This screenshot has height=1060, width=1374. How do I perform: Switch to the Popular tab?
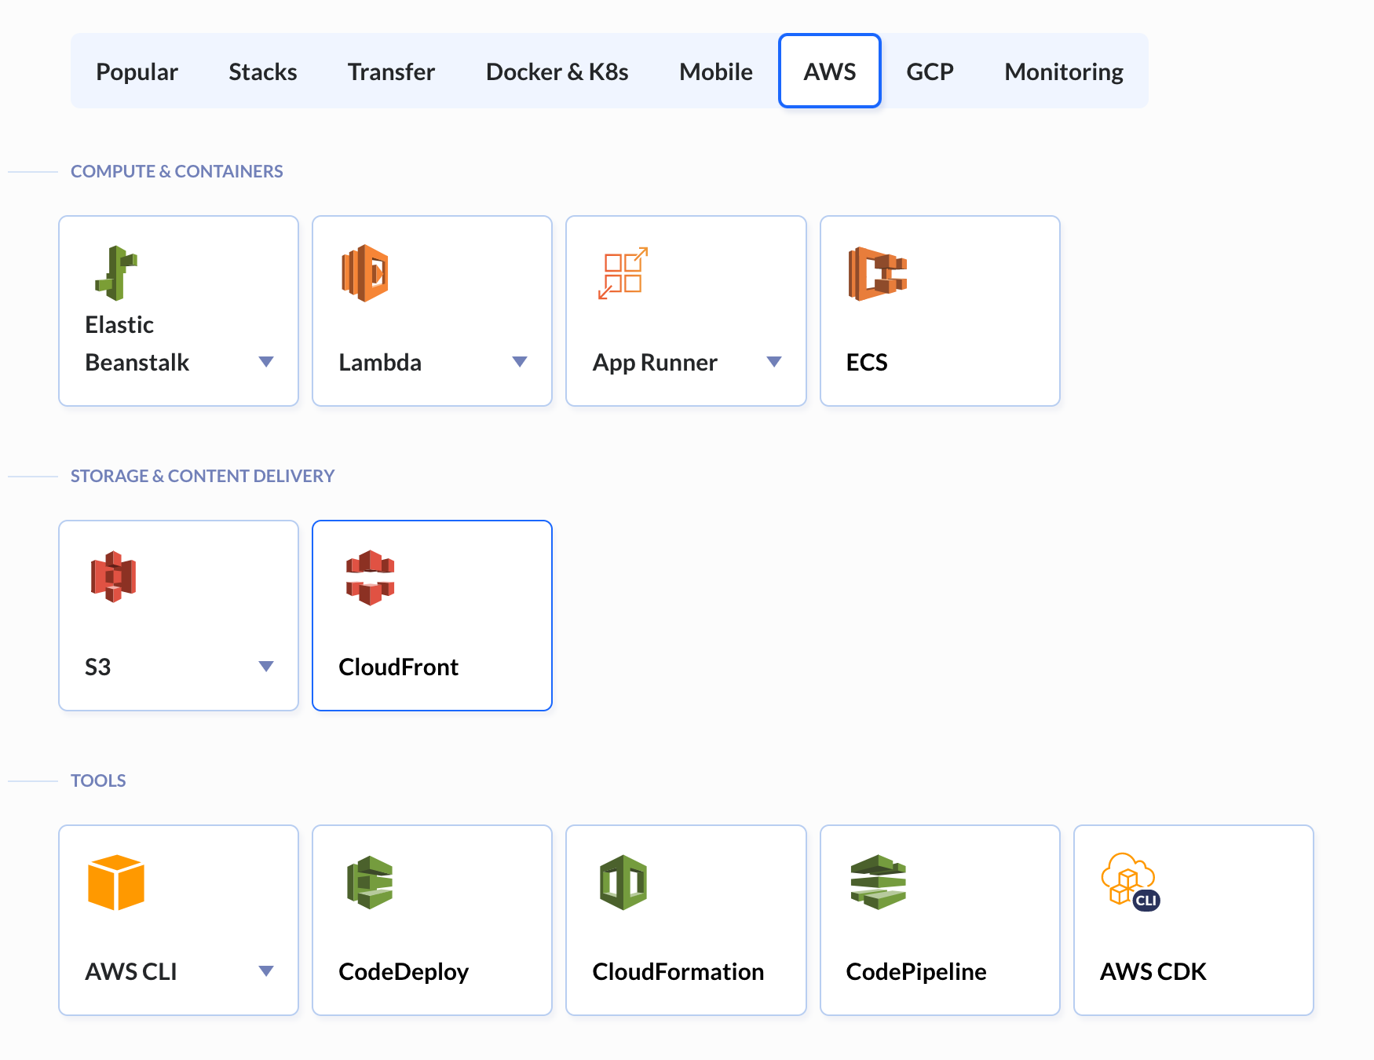click(x=137, y=71)
